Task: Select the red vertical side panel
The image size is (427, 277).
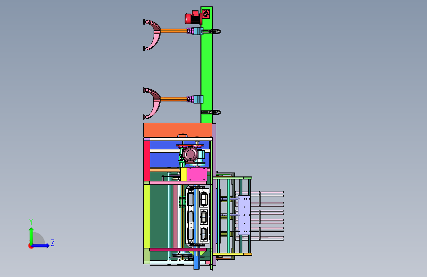Action: [146, 161]
